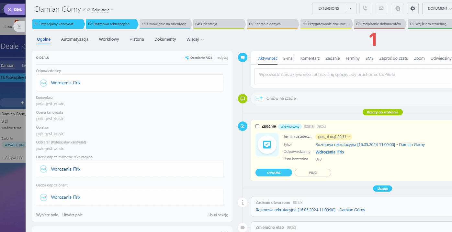Screen dimensions: 452x232
Task: Check the Zadanie task checkbox
Action: [257, 126]
